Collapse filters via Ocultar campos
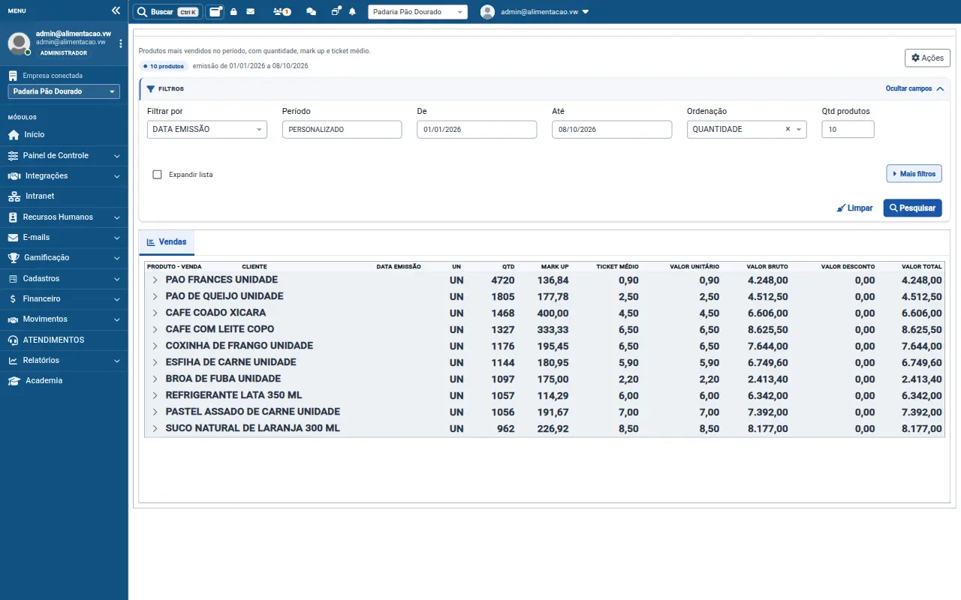The image size is (961, 600). [x=914, y=88]
